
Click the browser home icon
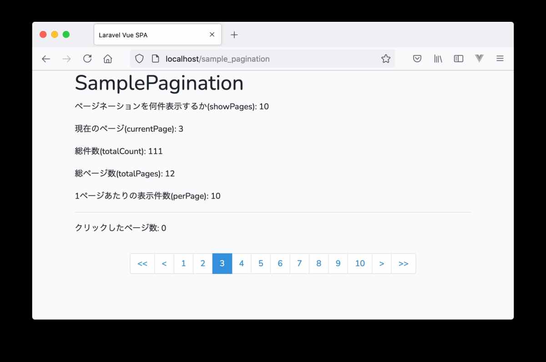(x=108, y=58)
